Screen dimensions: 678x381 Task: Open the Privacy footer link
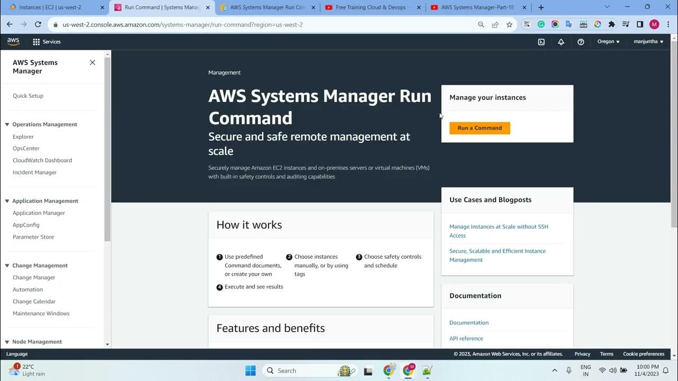coord(582,354)
